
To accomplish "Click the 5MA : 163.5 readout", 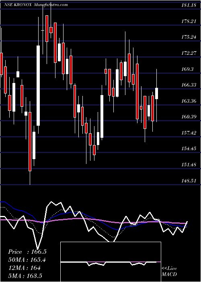I will 25,276.
